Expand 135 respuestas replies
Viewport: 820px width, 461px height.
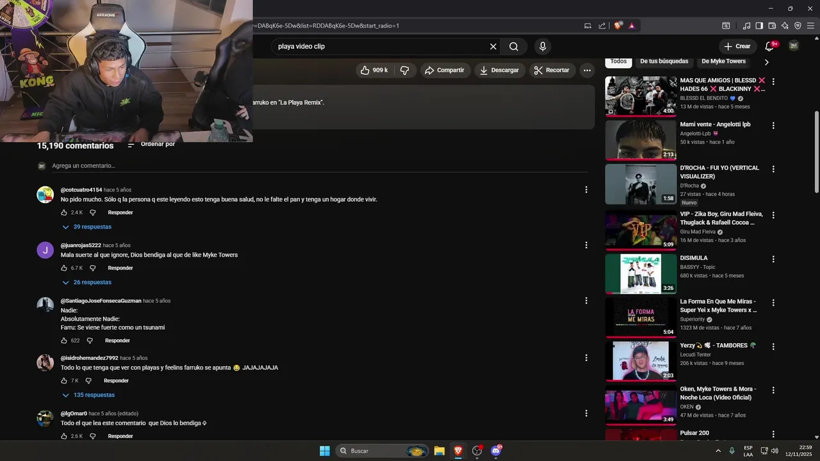[x=88, y=395]
